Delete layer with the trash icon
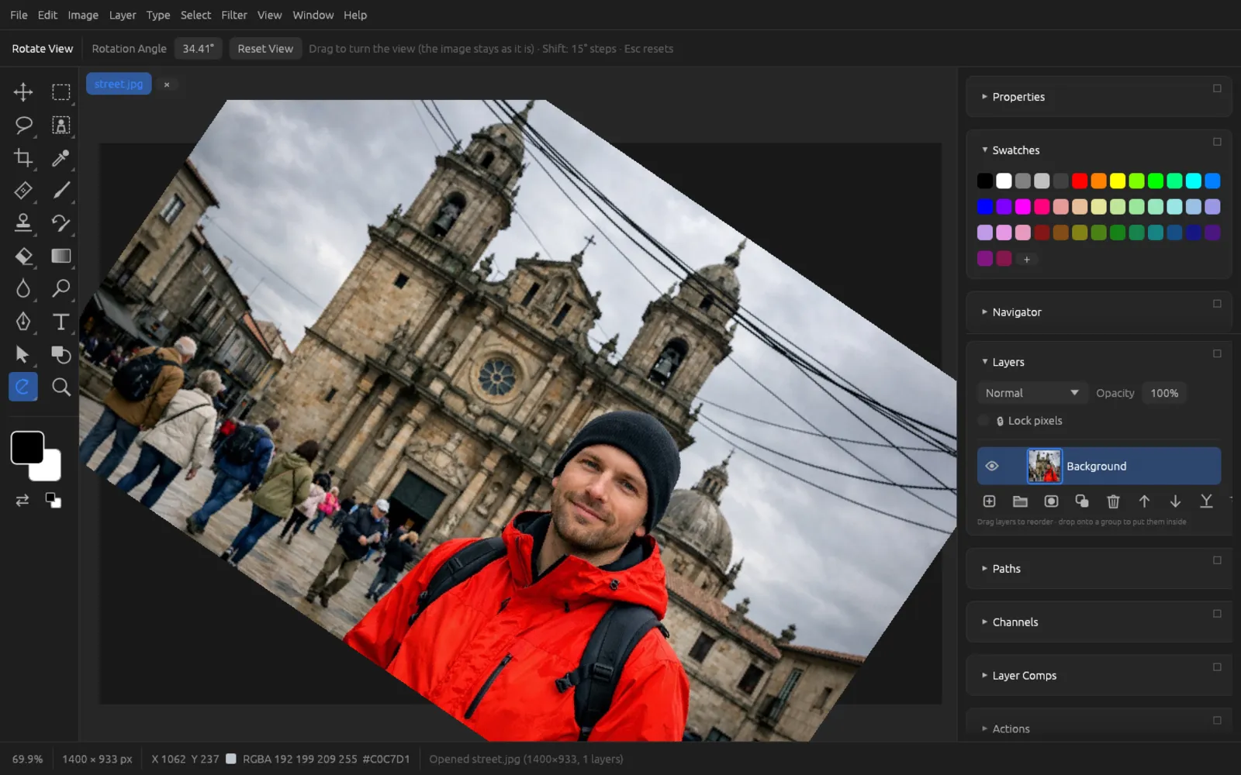 point(1113,501)
